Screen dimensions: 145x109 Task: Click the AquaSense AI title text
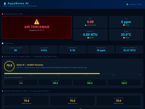coord(18,3)
